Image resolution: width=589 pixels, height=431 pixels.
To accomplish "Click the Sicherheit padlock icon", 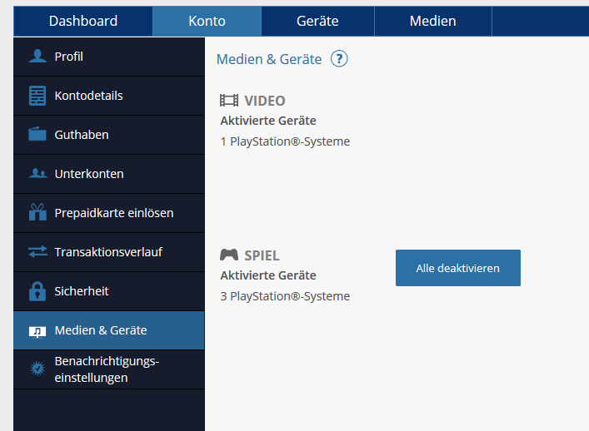I will 37,291.
